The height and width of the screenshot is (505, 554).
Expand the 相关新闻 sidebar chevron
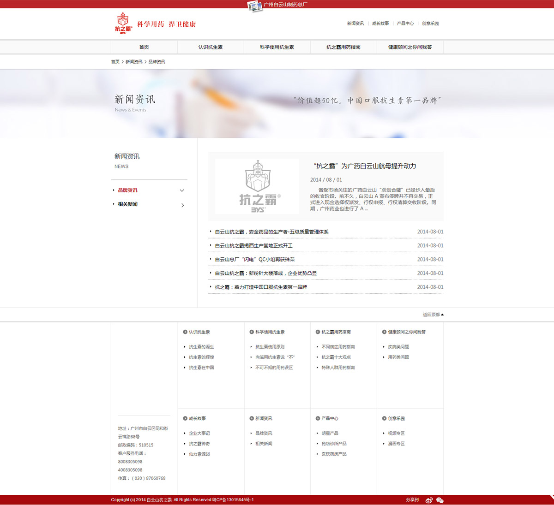point(182,205)
